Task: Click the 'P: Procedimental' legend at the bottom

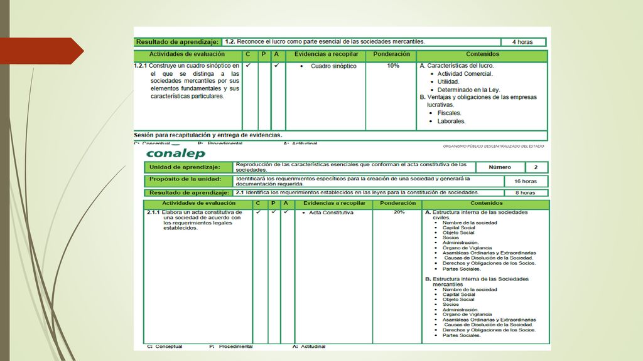Action: pyautogui.click(x=231, y=346)
